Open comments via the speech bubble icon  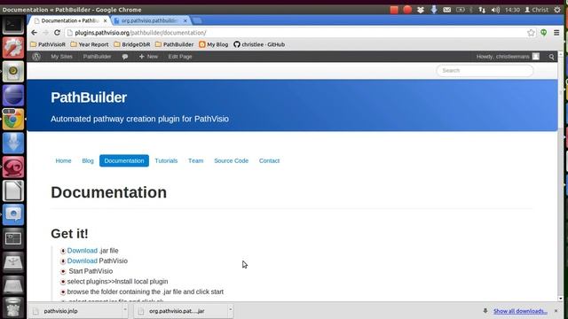click(125, 57)
